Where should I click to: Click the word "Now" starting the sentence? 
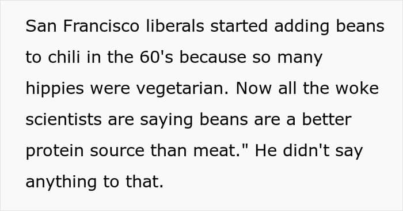(254, 88)
